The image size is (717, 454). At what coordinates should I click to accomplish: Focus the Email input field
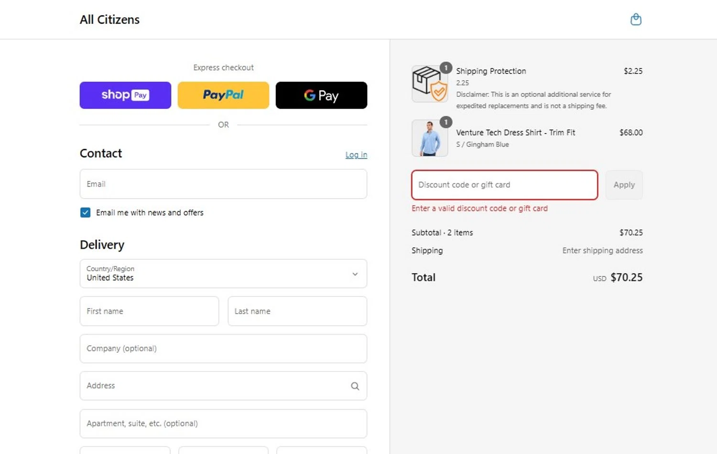point(223,184)
